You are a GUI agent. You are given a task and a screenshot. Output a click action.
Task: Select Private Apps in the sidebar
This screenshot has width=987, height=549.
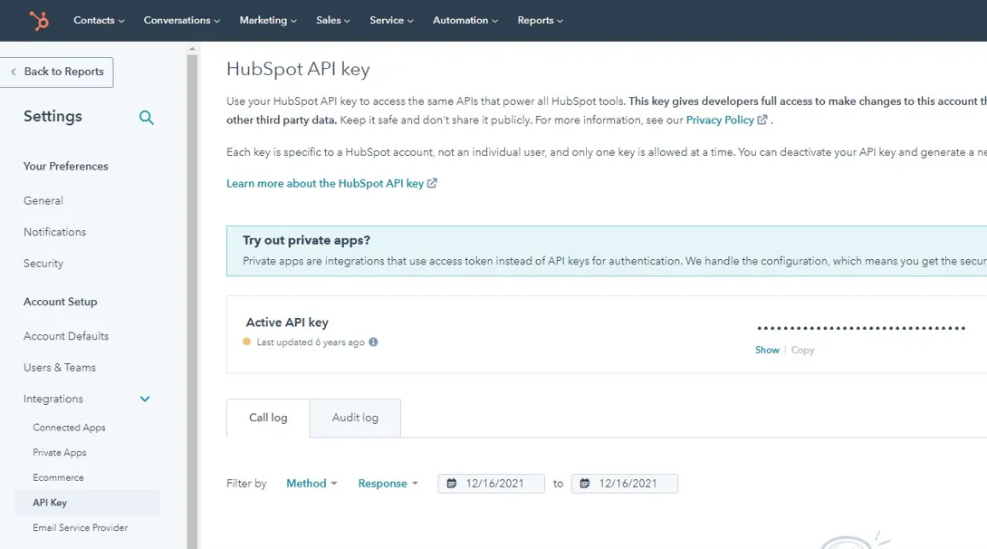point(60,452)
